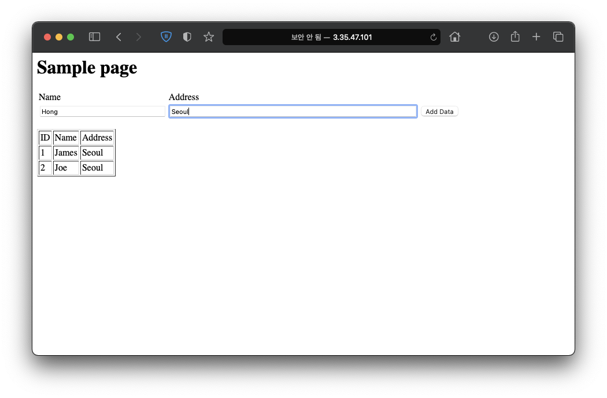Open the Bitwarden shield extension
This screenshot has height=398, width=607.
pos(166,37)
